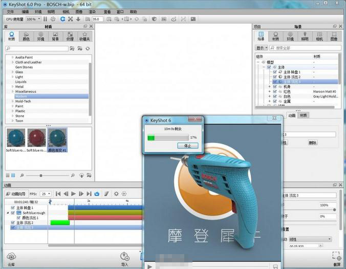Click the 删除 button in properties
This screenshot has height=269, width=346.
(x=312, y=142)
